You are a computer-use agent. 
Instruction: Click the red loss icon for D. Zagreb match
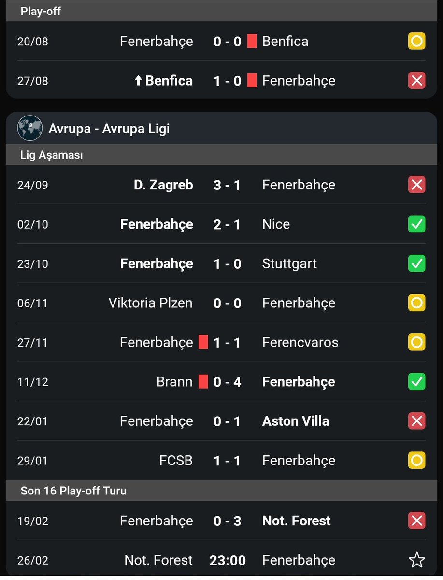pyautogui.click(x=416, y=185)
